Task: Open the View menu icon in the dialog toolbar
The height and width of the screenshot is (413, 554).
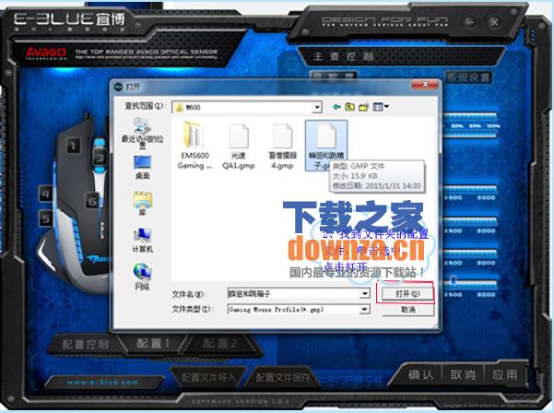Action: pyautogui.click(x=381, y=106)
